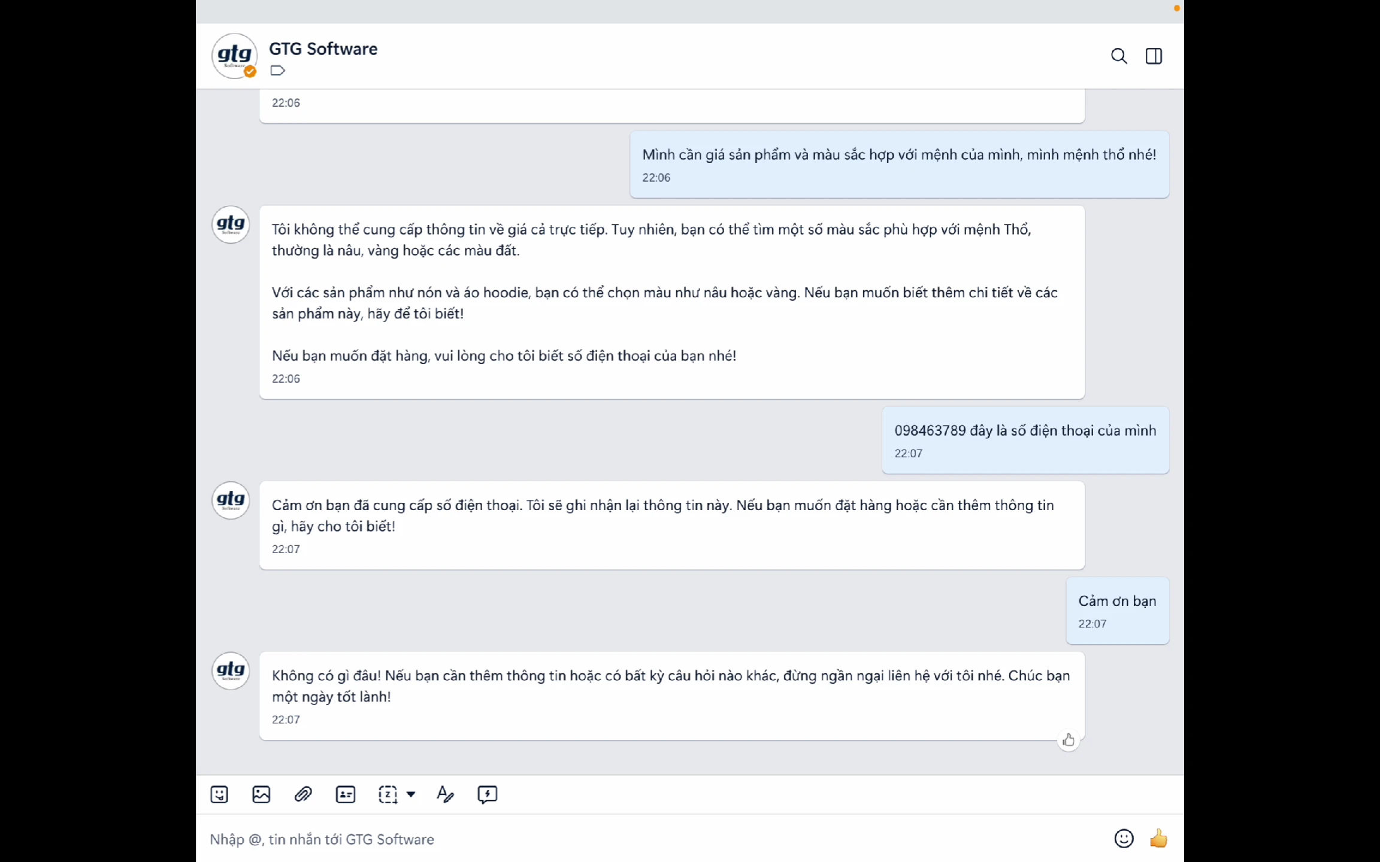Open GTG Software profile avatar in header

tap(234, 56)
